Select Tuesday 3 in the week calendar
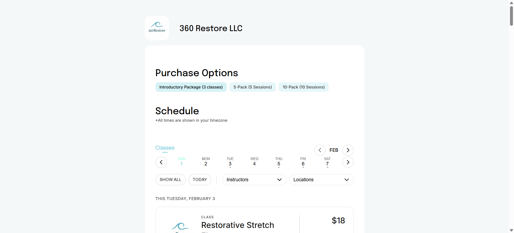This screenshot has height=233, width=514. pos(230,162)
